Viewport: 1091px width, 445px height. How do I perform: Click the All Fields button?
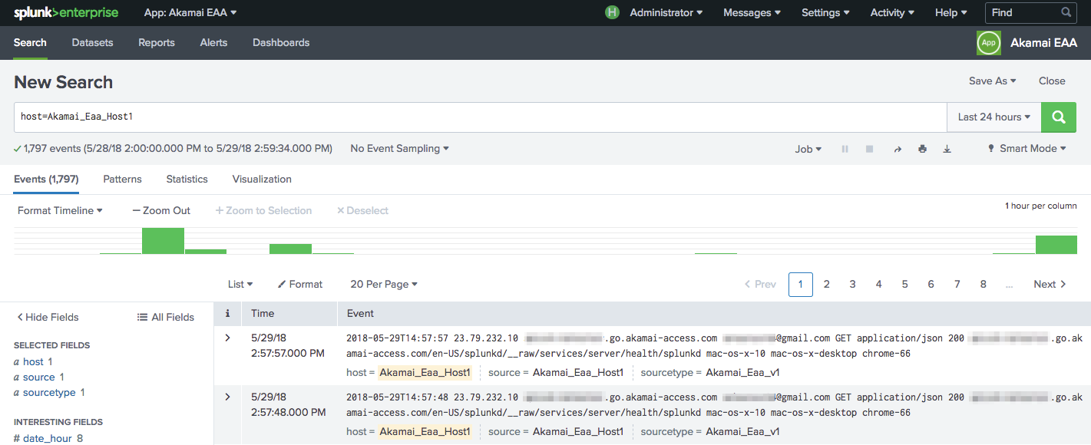tap(165, 317)
